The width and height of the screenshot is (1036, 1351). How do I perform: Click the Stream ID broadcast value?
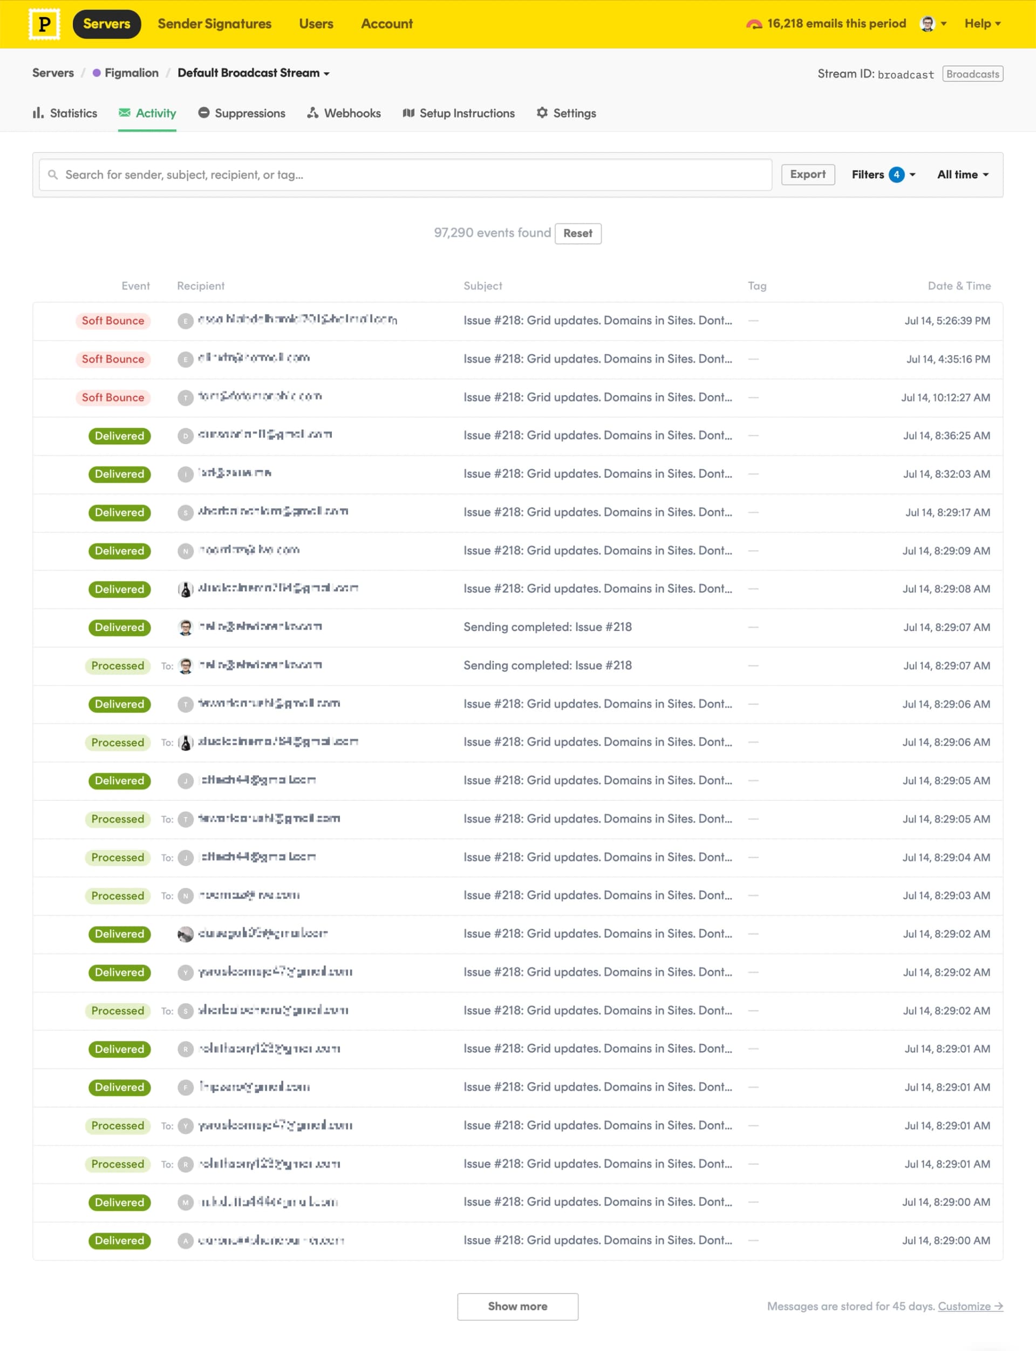coord(905,74)
